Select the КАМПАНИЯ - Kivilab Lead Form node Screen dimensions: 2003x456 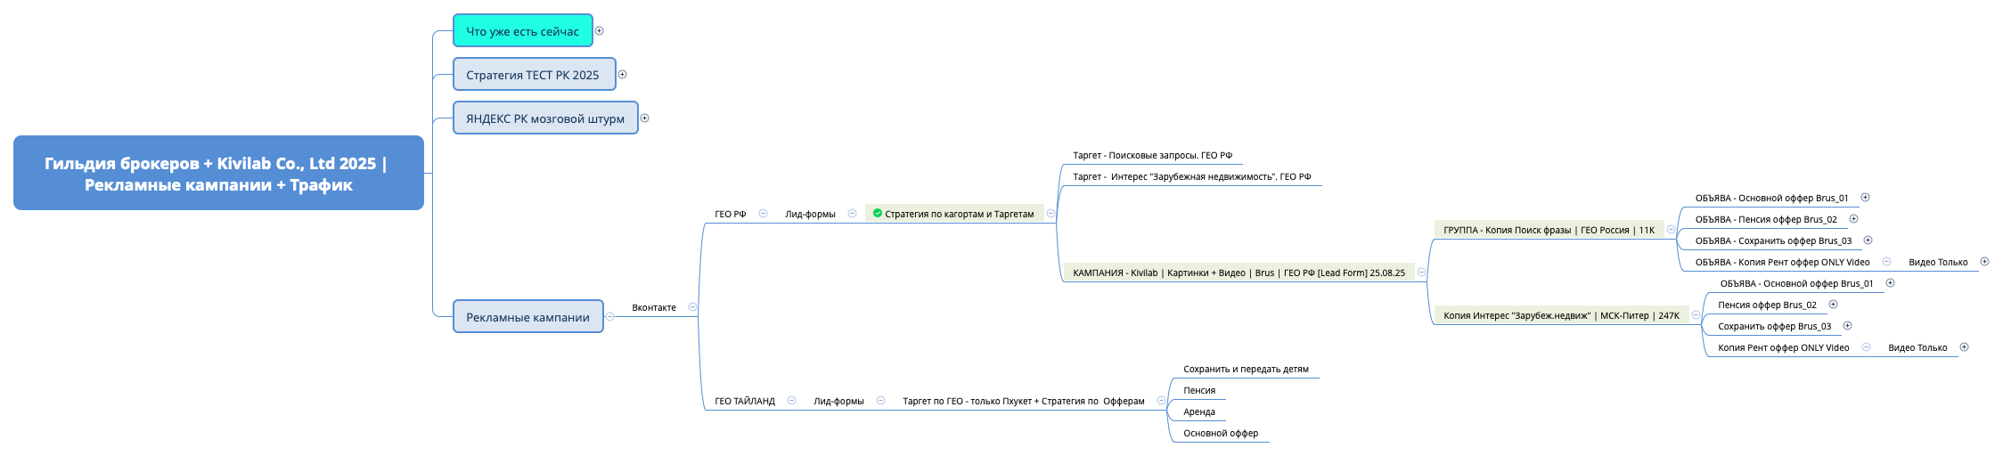coord(1239,273)
